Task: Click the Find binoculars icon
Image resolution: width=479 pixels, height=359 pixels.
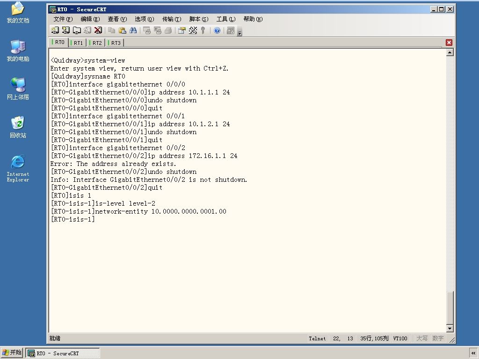Action: click(133, 30)
